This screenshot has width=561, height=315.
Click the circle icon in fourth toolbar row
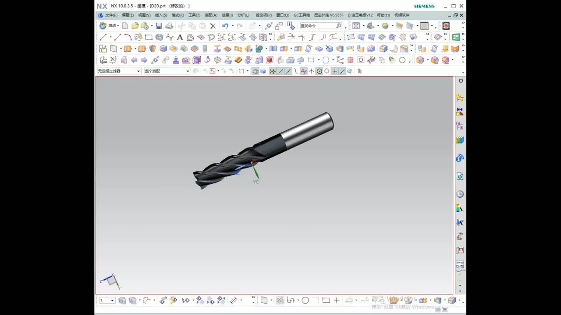click(402, 60)
